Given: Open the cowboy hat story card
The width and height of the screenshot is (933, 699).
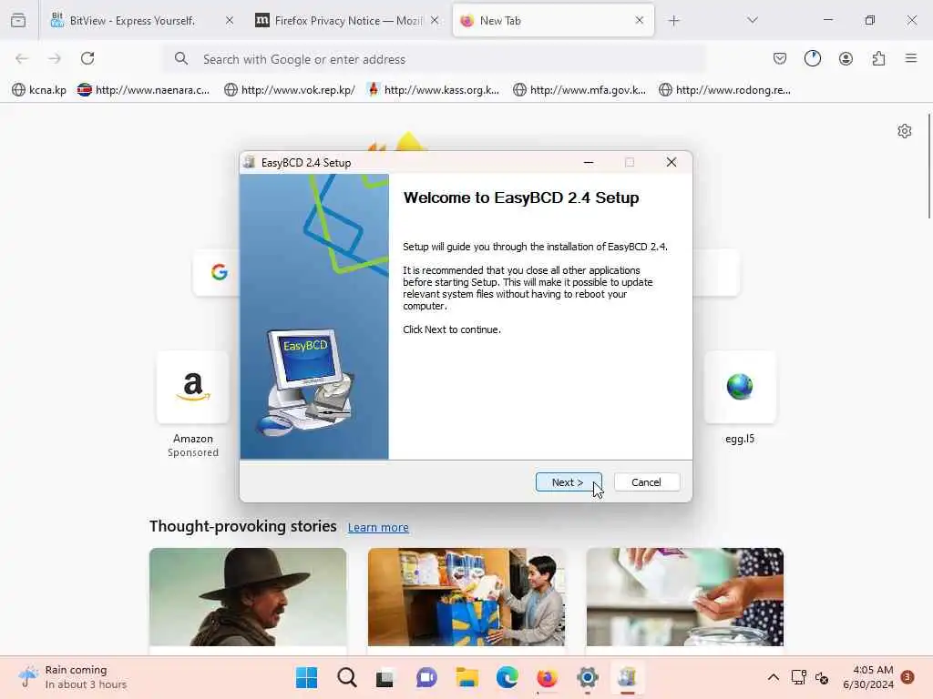Looking at the screenshot, I should [248, 597].
